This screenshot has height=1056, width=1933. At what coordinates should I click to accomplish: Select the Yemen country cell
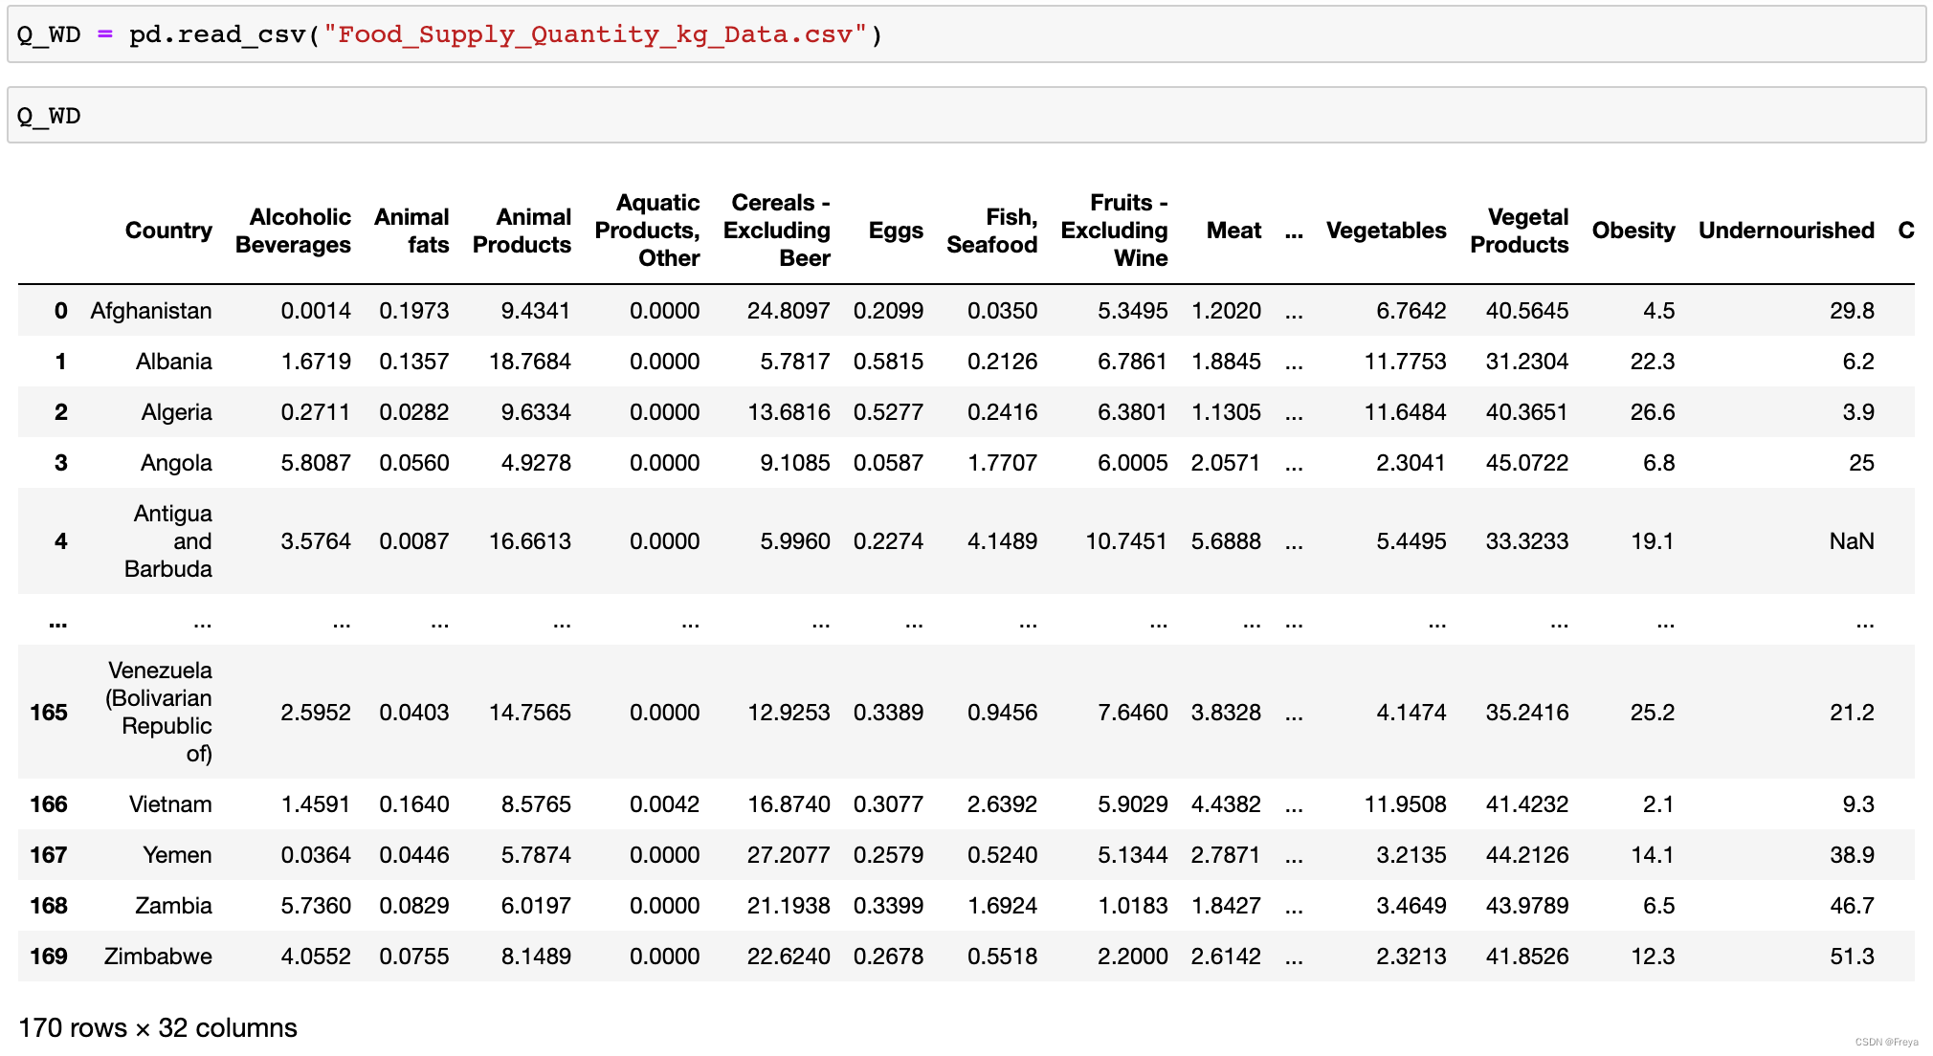tap(178, 855)
